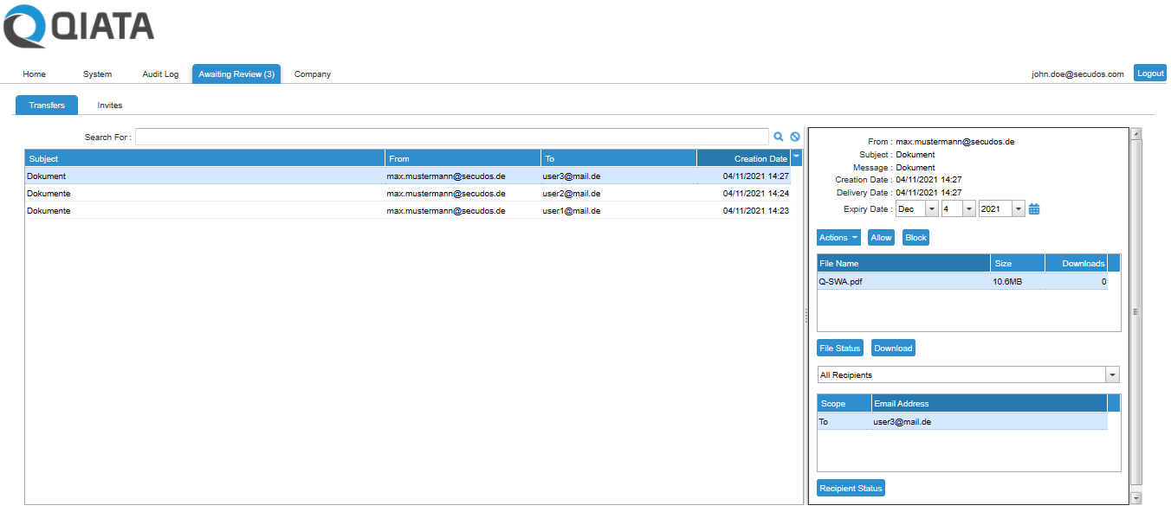Expand the expiry year dropdown
This screenshot has height=512, width=1171.
pyautogui.click(x=1019, y=209)
